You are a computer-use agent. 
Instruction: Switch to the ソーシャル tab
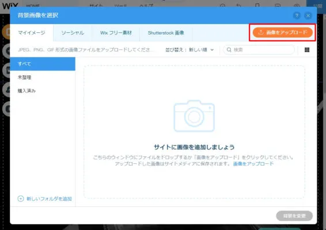click(x=73, y=33)
